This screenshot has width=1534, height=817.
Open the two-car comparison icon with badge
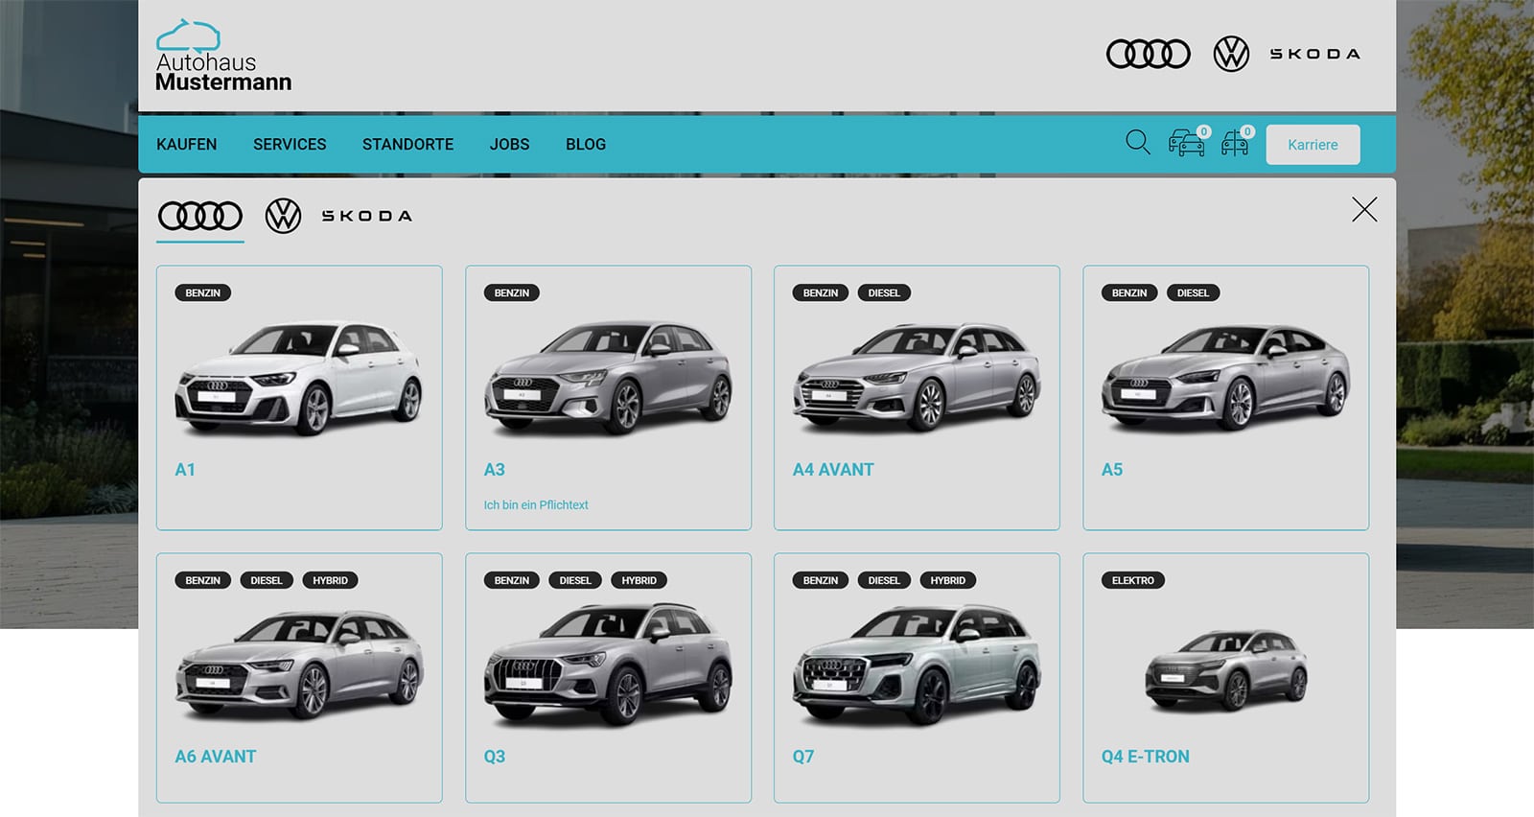tap(1188, 142)
